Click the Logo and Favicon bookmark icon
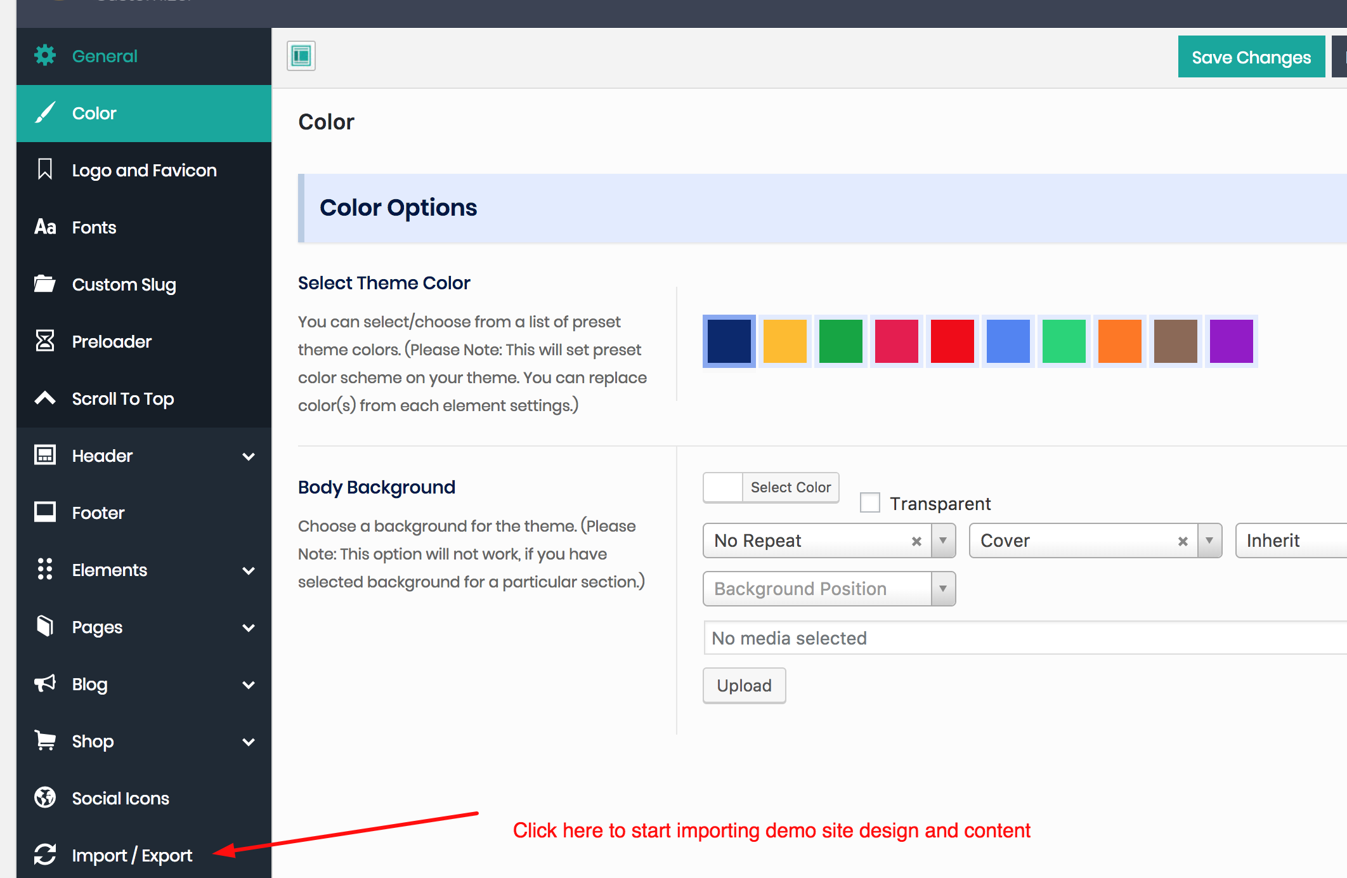The height and width of the screenshot is (878, 1347). [45, 169]
